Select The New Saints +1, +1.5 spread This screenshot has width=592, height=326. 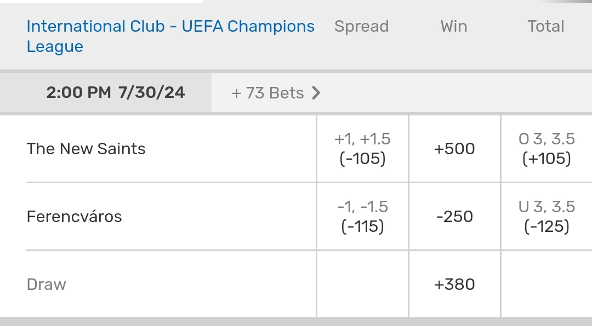[x=362, y=149]
